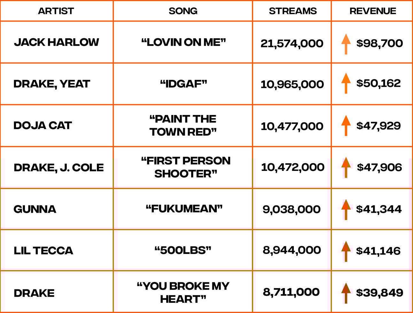The height and width of the screenshot is (313, 413).
Task: Select the 21,574,000 streams figure
Action: click(292, 43)
